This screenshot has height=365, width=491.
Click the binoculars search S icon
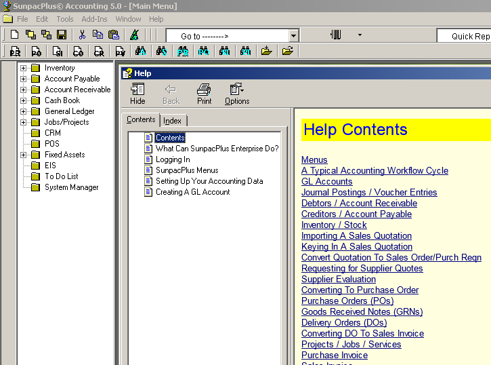point(162,51)
